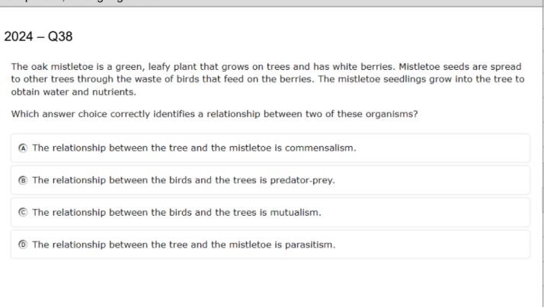Click the "Mistletoe seeds are spread" sentence
This screenshot has width=544, height=307.
[x=459, y=66]
